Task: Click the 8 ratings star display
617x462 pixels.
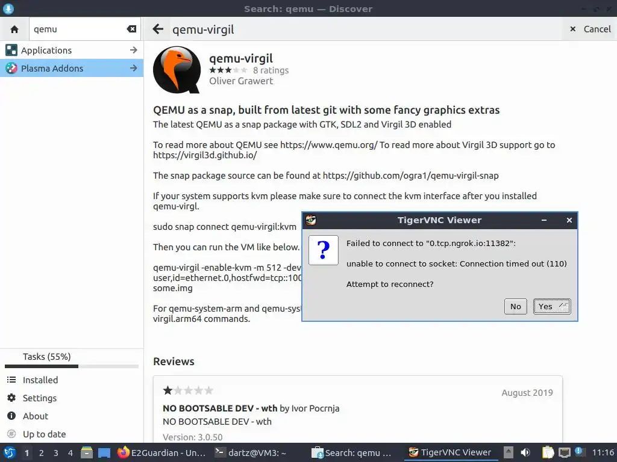Action: [x=228, y=70]
